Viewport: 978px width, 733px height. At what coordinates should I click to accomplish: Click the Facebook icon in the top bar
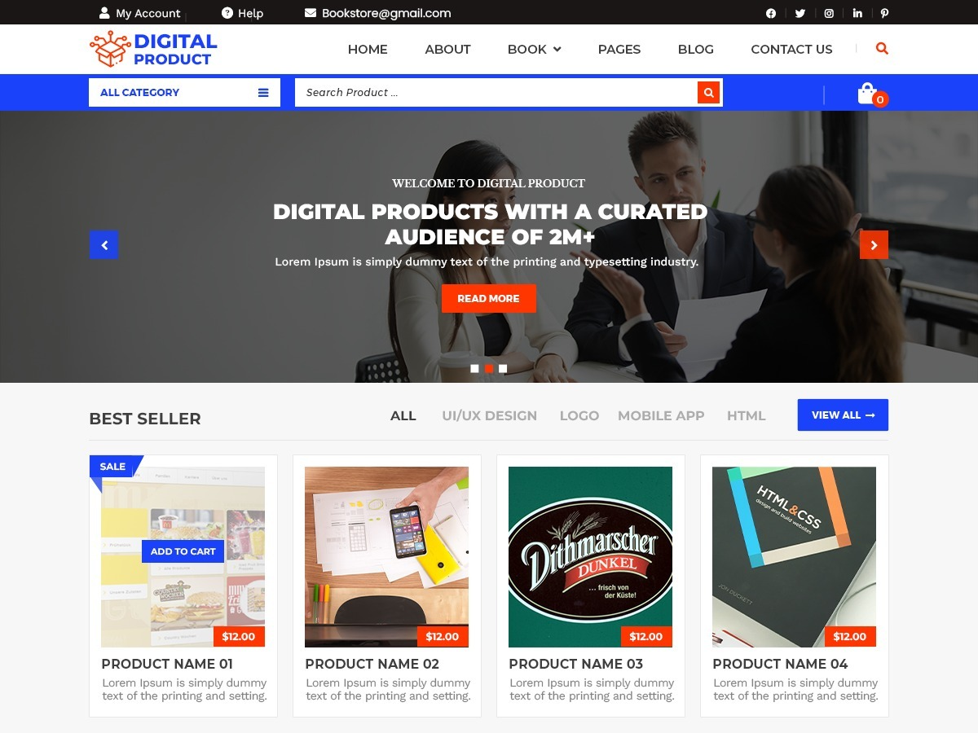pos(770,13)
